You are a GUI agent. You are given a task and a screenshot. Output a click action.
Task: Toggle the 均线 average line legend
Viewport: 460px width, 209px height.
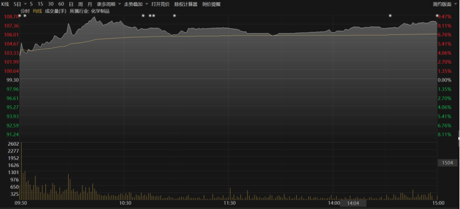[x=37, y=11]
